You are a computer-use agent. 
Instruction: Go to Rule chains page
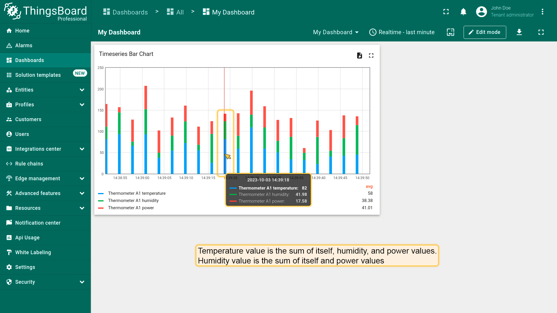pos(29,164)
